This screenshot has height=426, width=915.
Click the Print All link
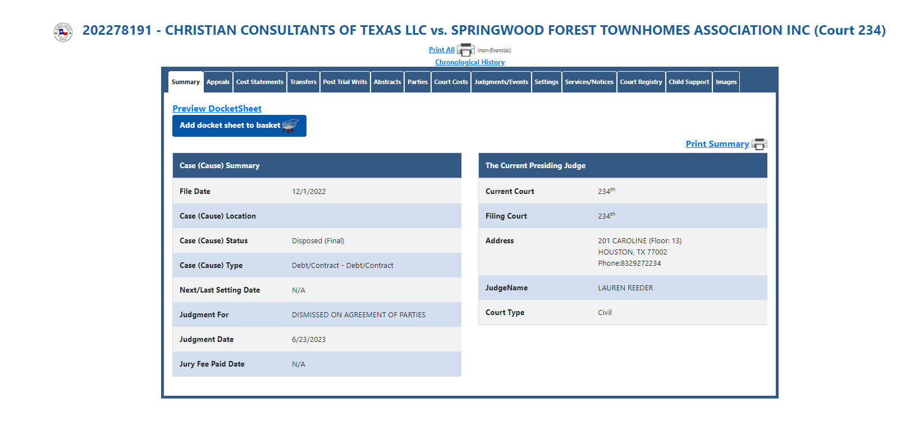pos(442,50)
